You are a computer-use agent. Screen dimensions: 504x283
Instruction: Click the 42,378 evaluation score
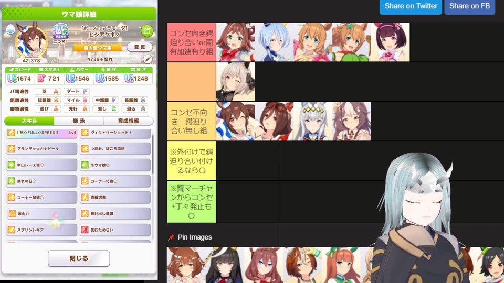click(31, 61)
